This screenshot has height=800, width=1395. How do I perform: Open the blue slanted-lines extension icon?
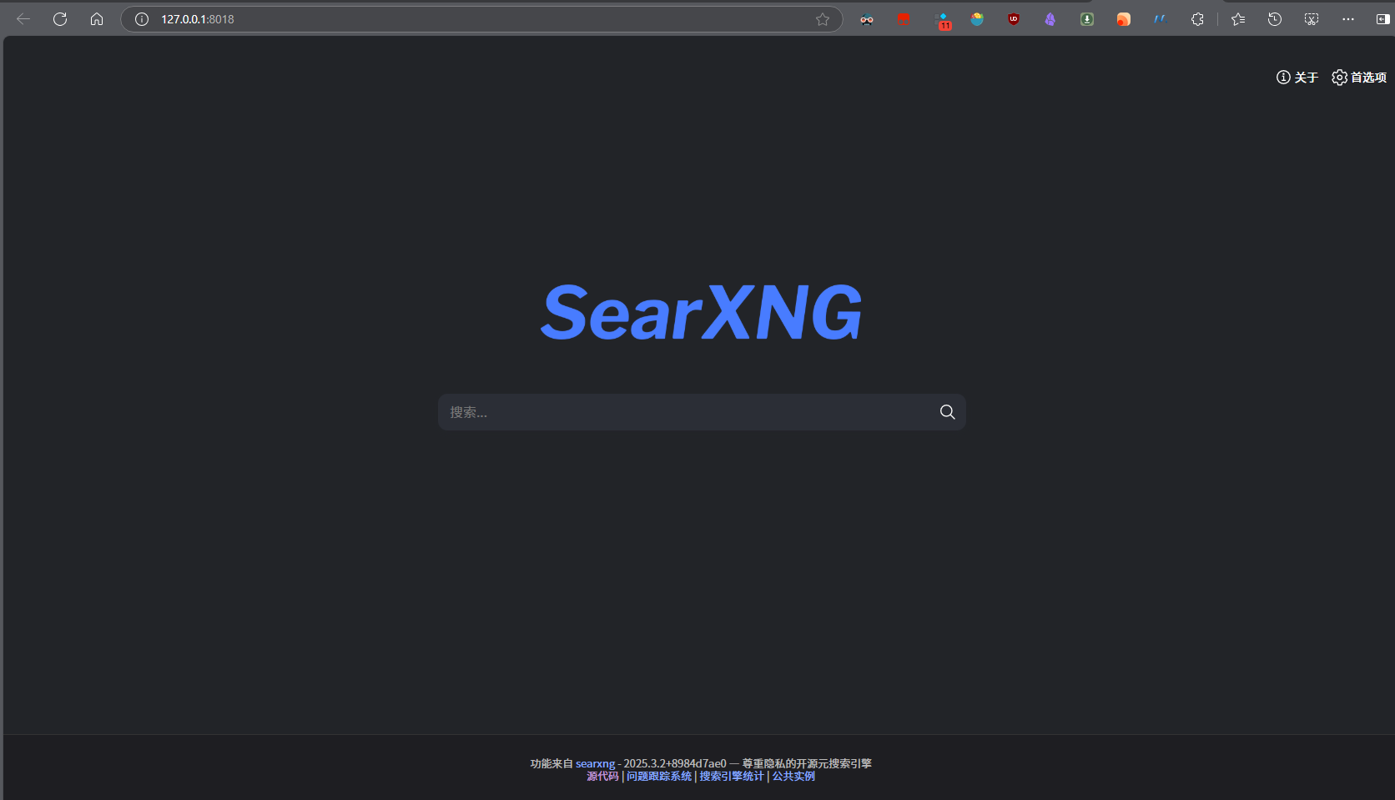tap(1161, 19)
